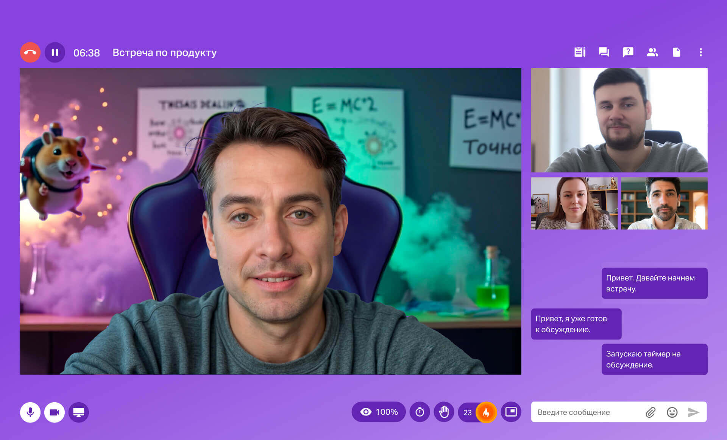
Task: Enable picture-in-picture layout
Action: pos(511,412)
